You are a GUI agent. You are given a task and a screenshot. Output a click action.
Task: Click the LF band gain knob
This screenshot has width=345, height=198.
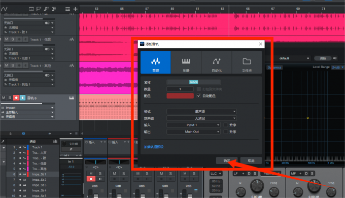click(x=257, y=186)
